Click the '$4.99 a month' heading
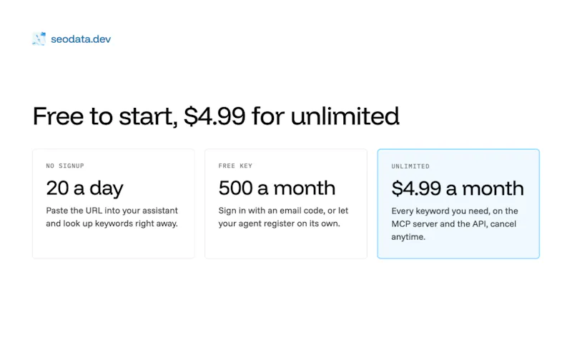 click(x=458, y=188)
